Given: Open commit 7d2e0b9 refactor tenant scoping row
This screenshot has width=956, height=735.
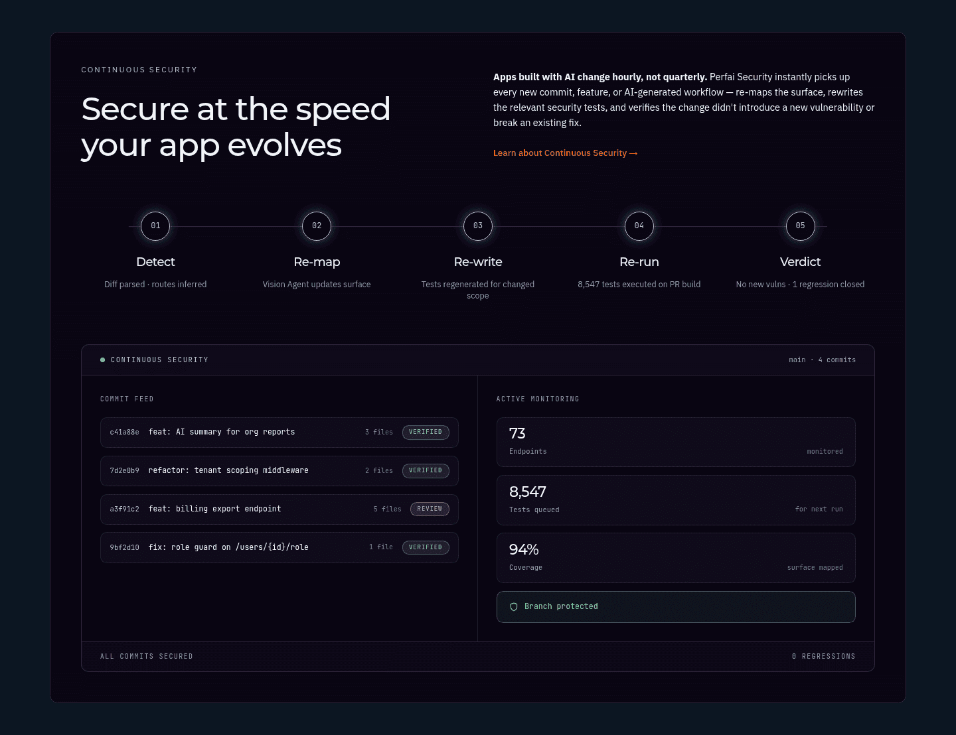Looking at the screenshot, I should click(279, 471).
